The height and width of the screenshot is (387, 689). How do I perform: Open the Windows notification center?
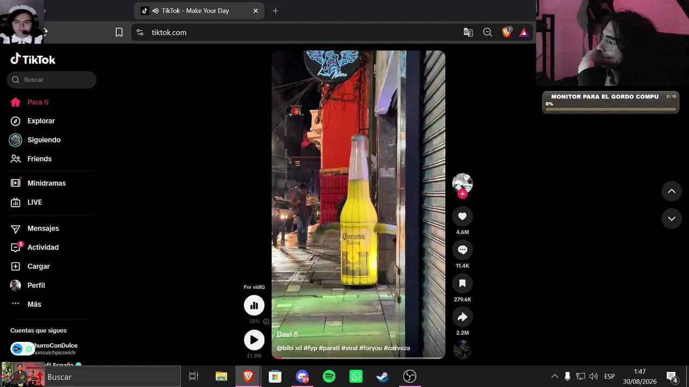[x=672, y=377]
